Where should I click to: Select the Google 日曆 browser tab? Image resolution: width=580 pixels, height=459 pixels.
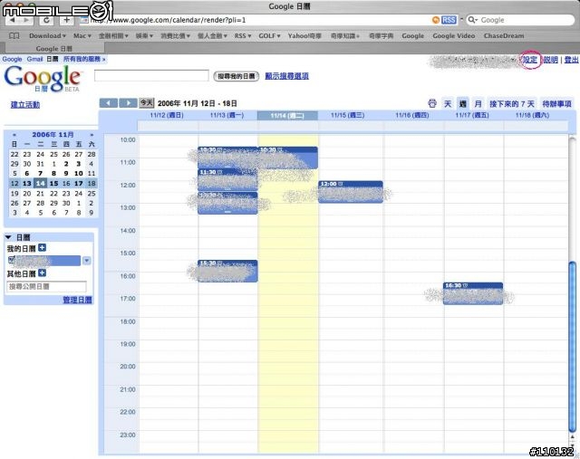point(54,48)
